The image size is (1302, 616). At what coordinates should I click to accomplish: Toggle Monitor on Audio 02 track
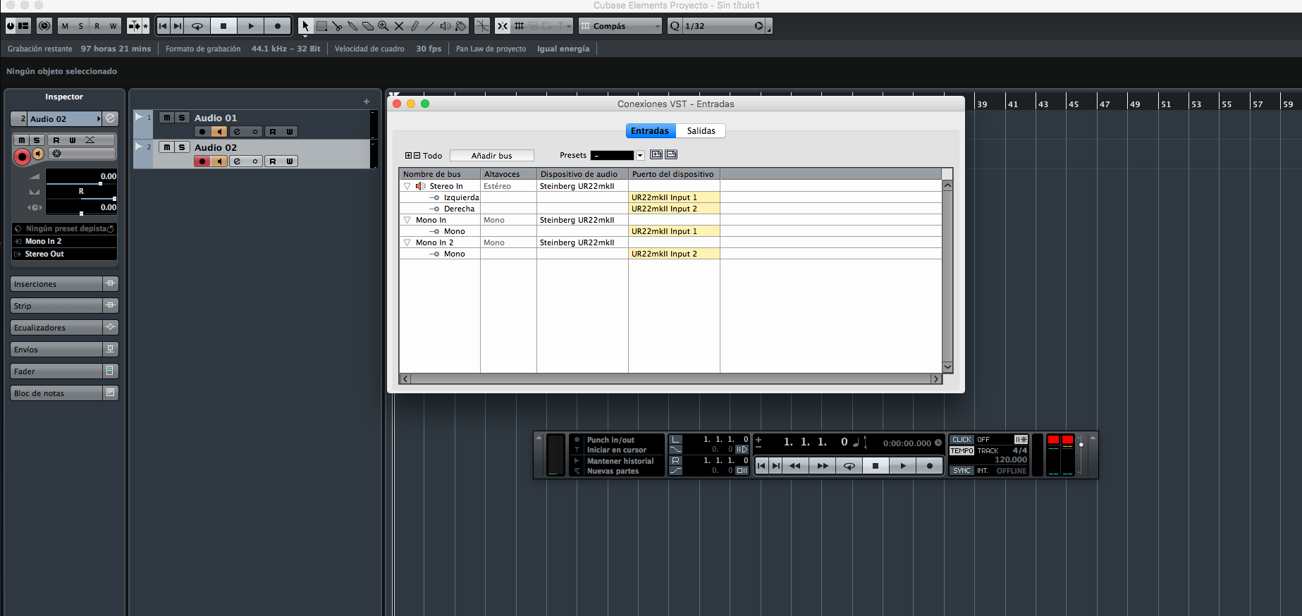pos(220,161)
